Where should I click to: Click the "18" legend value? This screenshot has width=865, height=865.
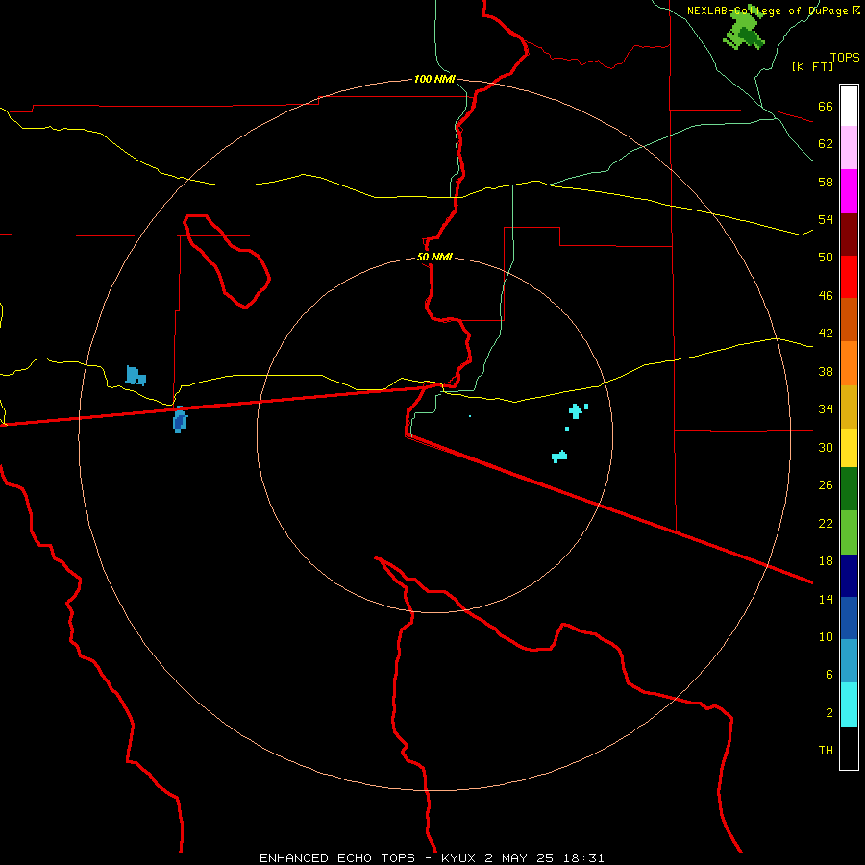pyautogui.click(x=826, y=561)
